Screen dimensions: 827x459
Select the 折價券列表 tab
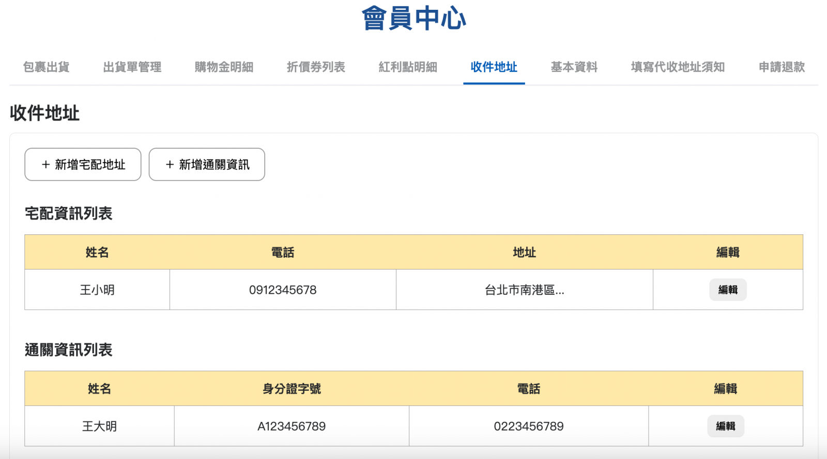click(316, 67)
